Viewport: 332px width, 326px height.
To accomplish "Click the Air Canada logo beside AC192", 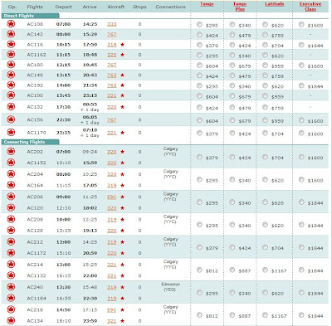I will tap(11, 85).
